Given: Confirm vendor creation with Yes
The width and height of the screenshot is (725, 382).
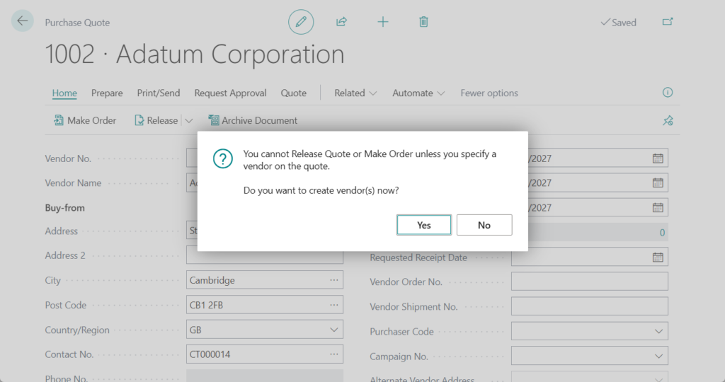Looking at the screenshot, I should (423, 225).
